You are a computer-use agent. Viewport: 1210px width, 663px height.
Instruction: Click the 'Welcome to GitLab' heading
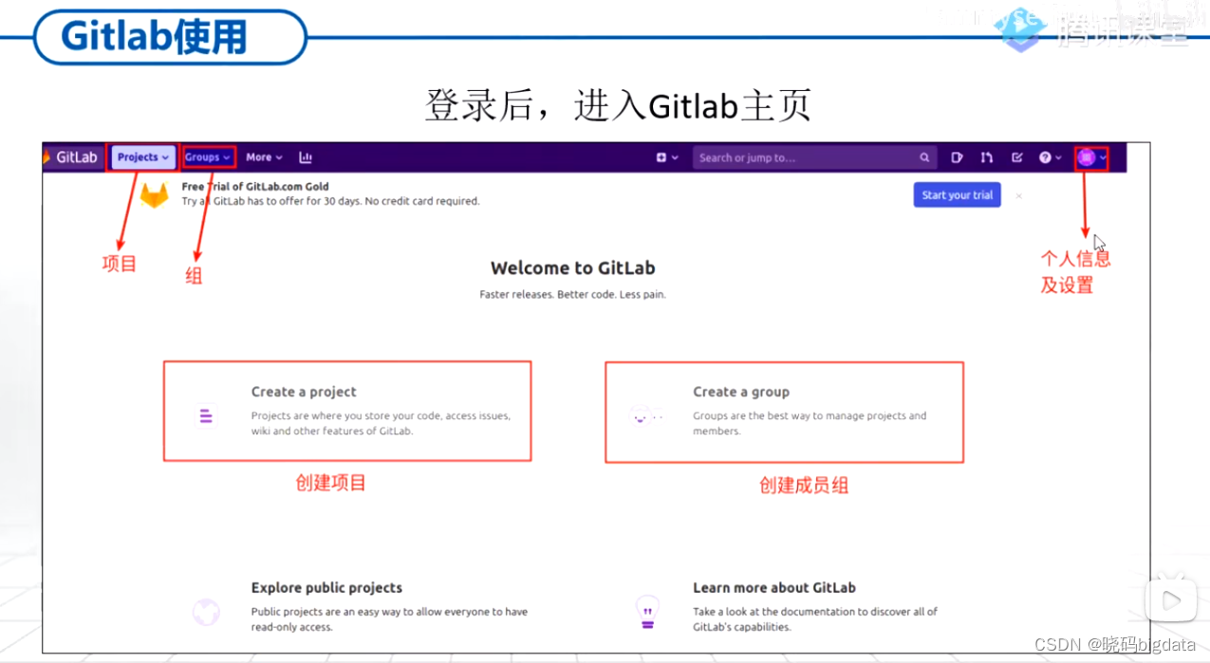click(572, 268)
